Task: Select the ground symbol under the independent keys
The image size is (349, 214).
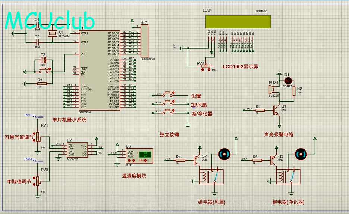Action: 188,126
